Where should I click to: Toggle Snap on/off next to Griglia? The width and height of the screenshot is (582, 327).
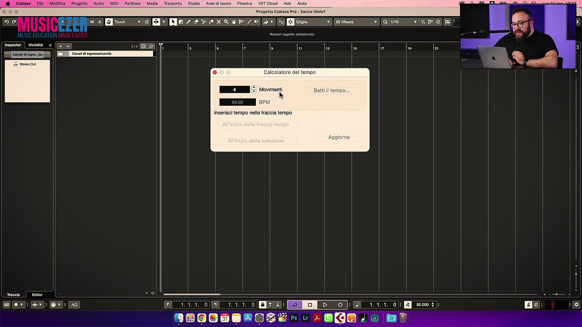290,22
